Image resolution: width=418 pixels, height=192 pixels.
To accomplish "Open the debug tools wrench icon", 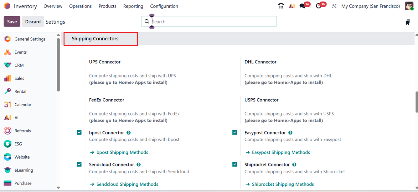I will [x=334, y=6].
